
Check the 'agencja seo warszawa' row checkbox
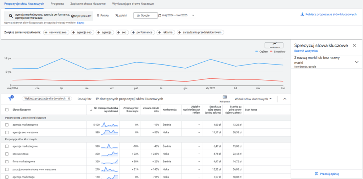(x=7, y=133)
